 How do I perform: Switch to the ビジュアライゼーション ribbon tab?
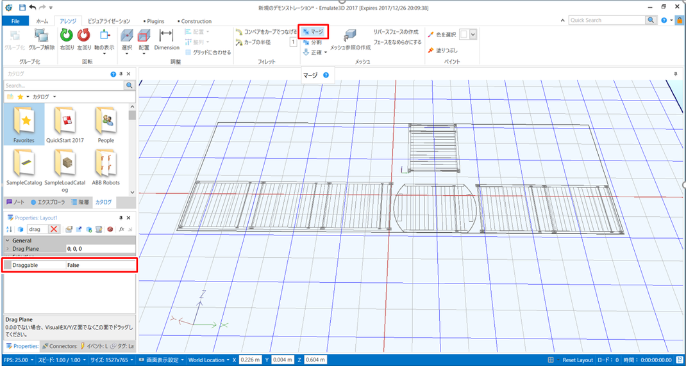[109, 21]
